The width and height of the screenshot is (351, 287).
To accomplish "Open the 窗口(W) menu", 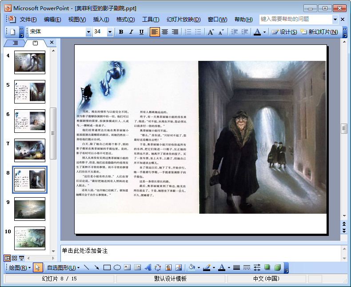I will pos(217,20).
